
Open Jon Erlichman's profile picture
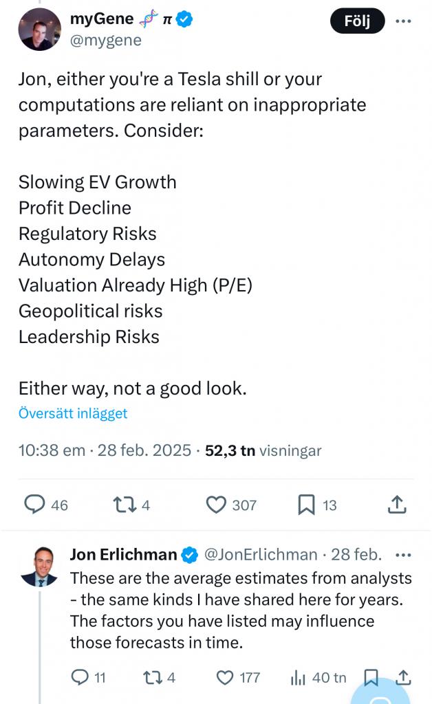(39, 566)
